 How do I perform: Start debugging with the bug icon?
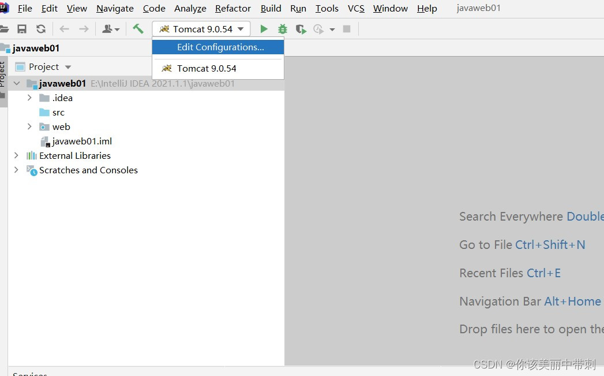coord(283,29)
